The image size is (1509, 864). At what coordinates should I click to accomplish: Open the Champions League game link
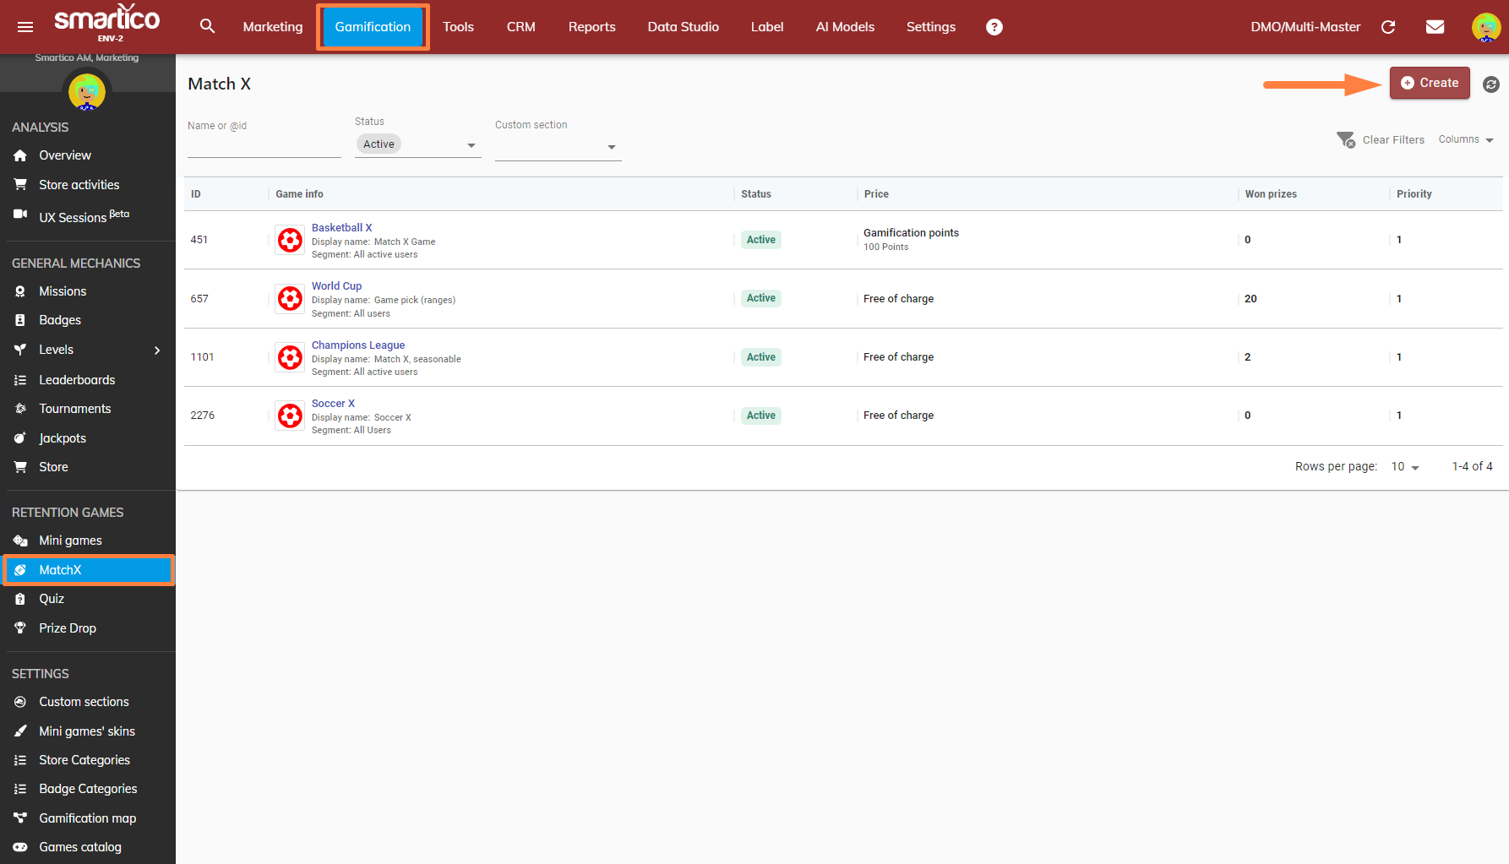tap(358, 345)
